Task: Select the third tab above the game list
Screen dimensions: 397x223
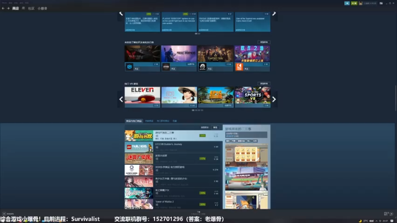Action: click(x=163, y=121)
